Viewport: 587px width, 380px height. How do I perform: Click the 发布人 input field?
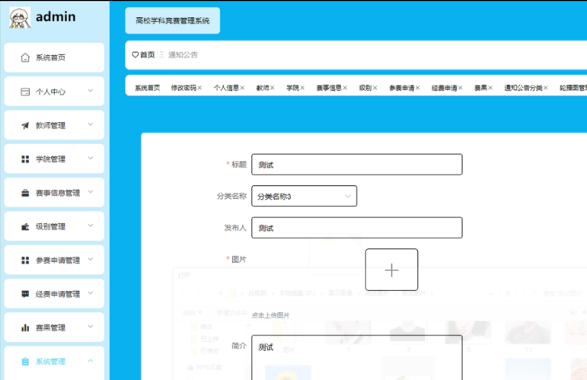357,228
